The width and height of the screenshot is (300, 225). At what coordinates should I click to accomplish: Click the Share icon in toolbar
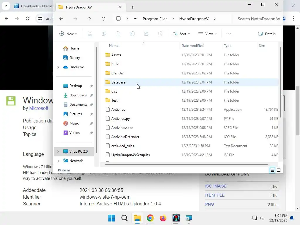pos(146,34)
